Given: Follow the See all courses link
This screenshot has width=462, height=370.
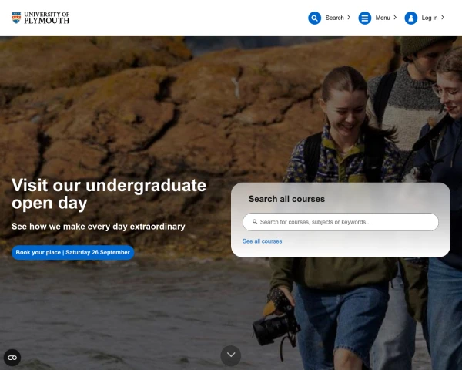Looking at the screenshot, I should [x=262, y=241].
